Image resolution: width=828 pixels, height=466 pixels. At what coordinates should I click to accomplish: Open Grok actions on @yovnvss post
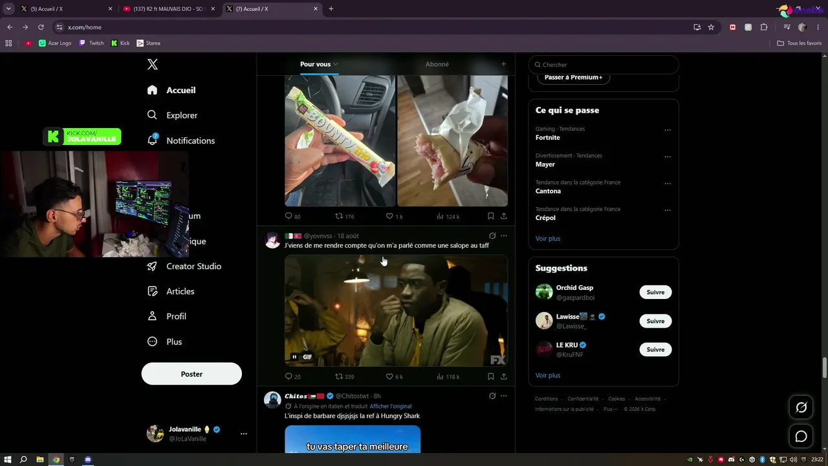click(x=492, y=236)
